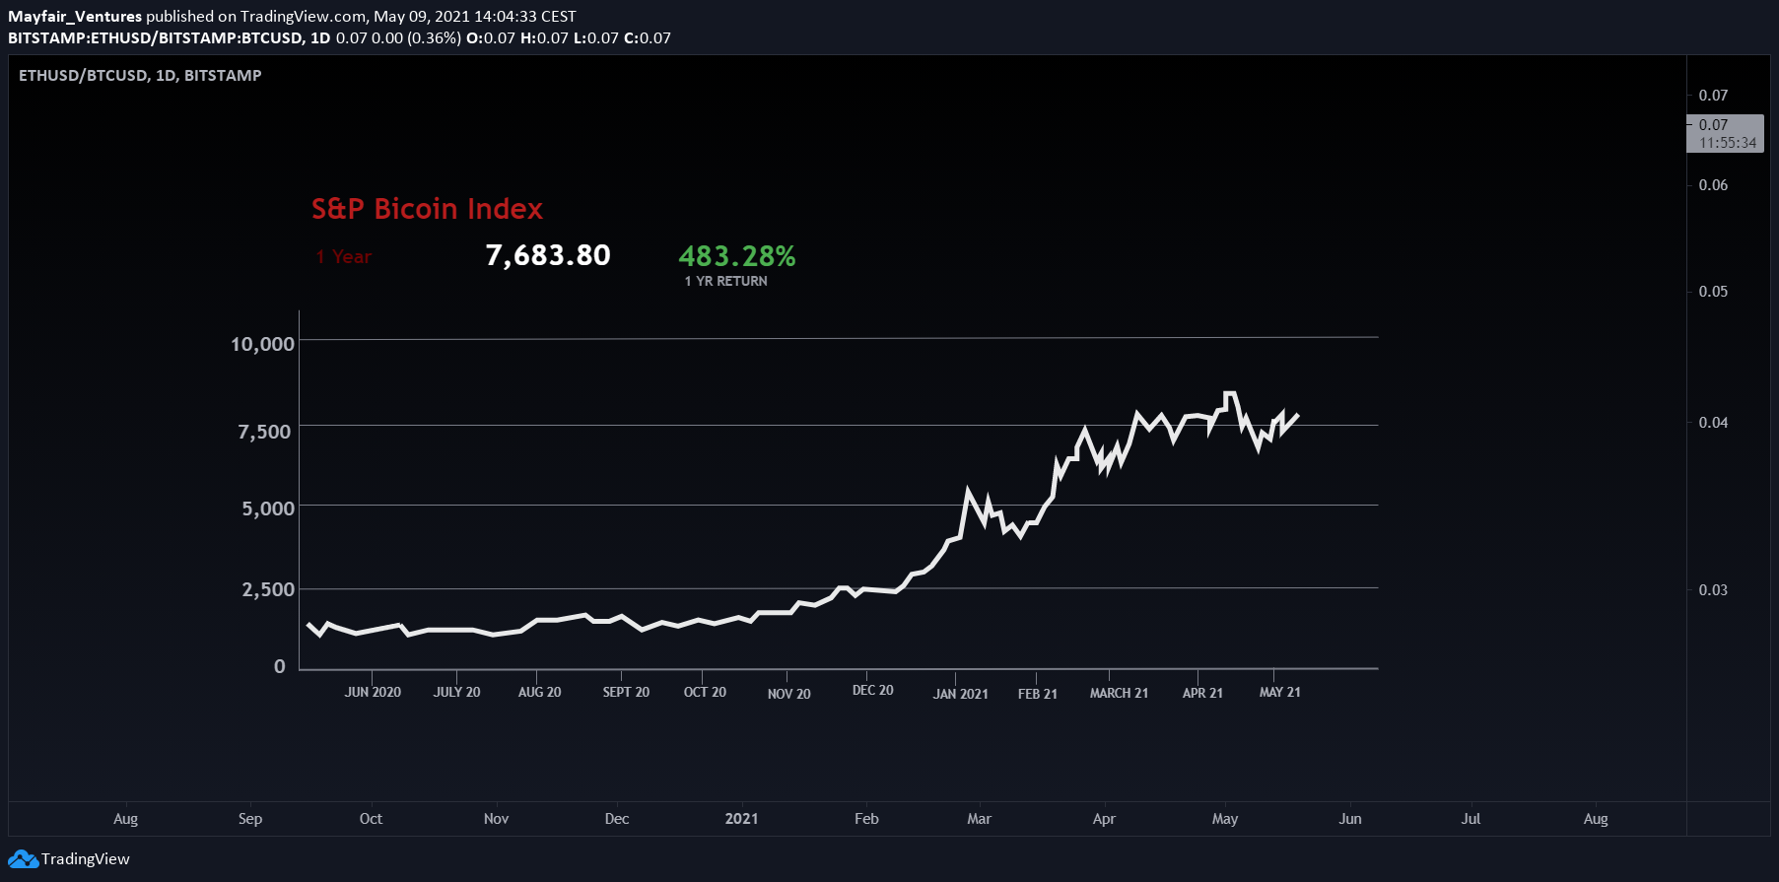Click the Oct label on the bottom time axis
The image size is (1779, 882).
[x=371, y=819]
